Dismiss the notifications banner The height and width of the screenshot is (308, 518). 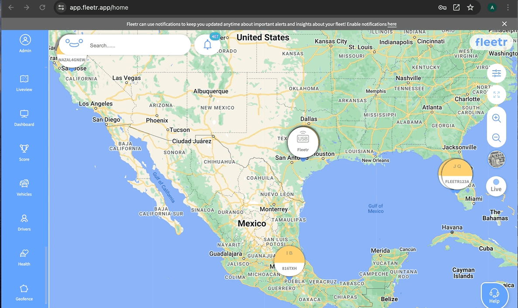coord(504,24)
